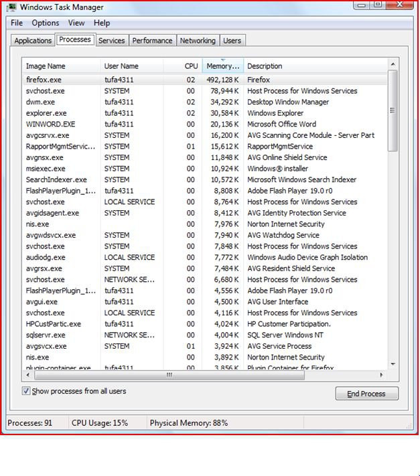Open the View menu

[x=76, y=23]
